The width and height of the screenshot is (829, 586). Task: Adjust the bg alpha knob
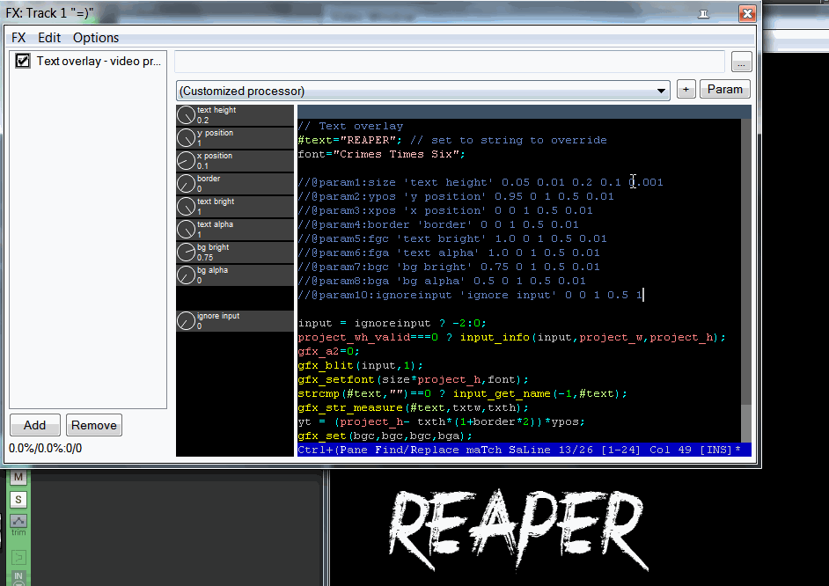pyautogui.click(x=186, y=275)
